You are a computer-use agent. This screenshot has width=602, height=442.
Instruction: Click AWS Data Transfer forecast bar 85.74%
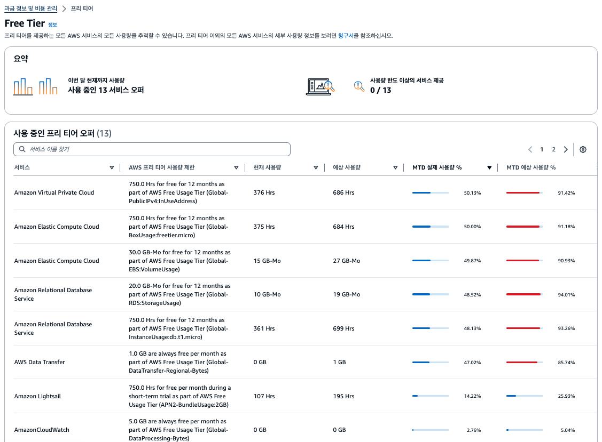coord(525,362)
